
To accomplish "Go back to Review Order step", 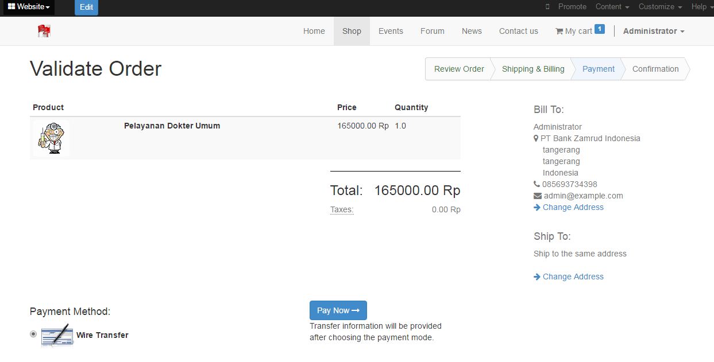I will 459,69.
